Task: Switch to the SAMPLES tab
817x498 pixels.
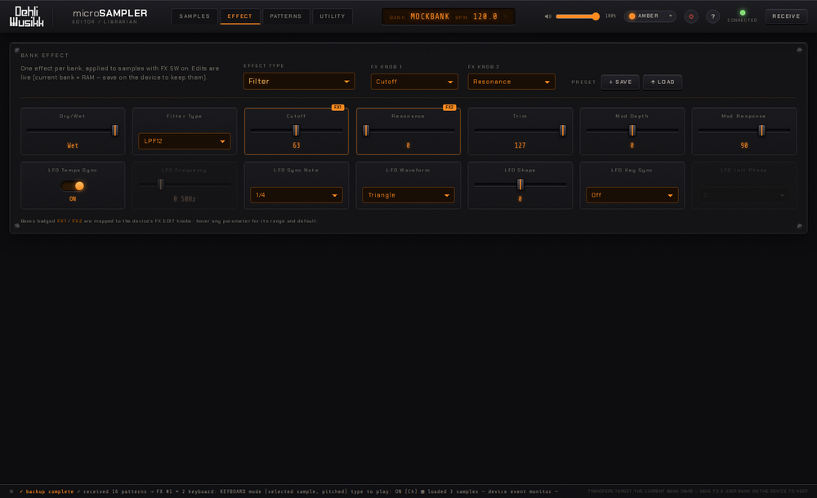Action: 194,16
